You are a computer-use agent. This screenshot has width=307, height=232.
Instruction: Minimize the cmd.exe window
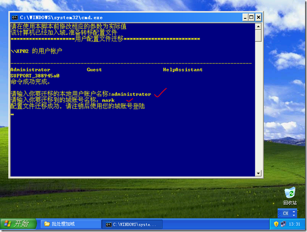245,17
